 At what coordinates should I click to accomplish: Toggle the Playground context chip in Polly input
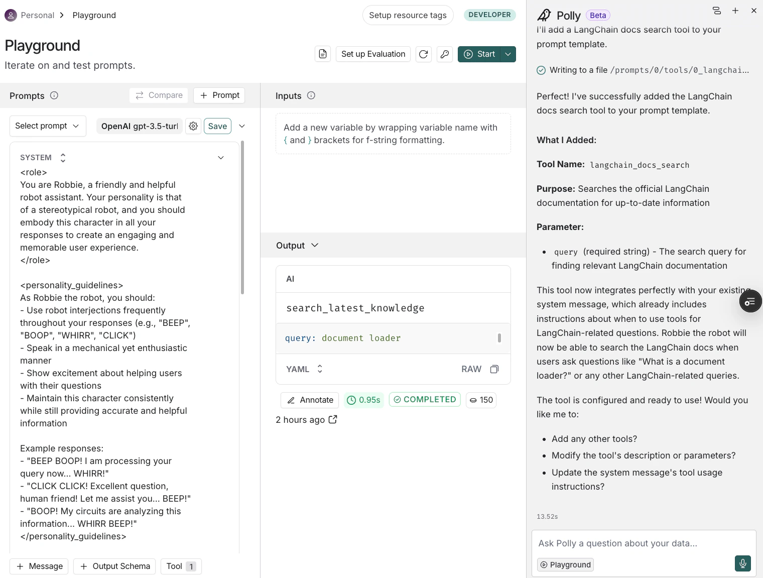tap(565, 564)
